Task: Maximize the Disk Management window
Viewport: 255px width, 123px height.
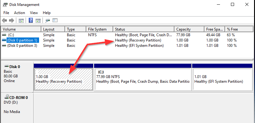Action: (232, 5)
